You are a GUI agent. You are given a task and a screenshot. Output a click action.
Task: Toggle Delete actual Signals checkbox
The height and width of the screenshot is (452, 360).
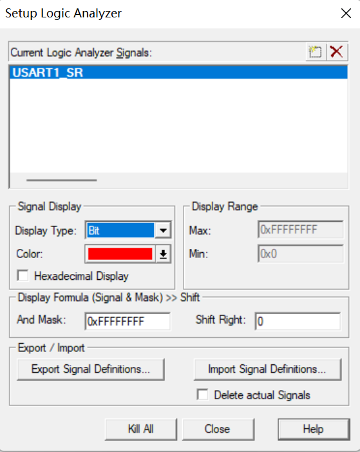(x=203, y=395)
